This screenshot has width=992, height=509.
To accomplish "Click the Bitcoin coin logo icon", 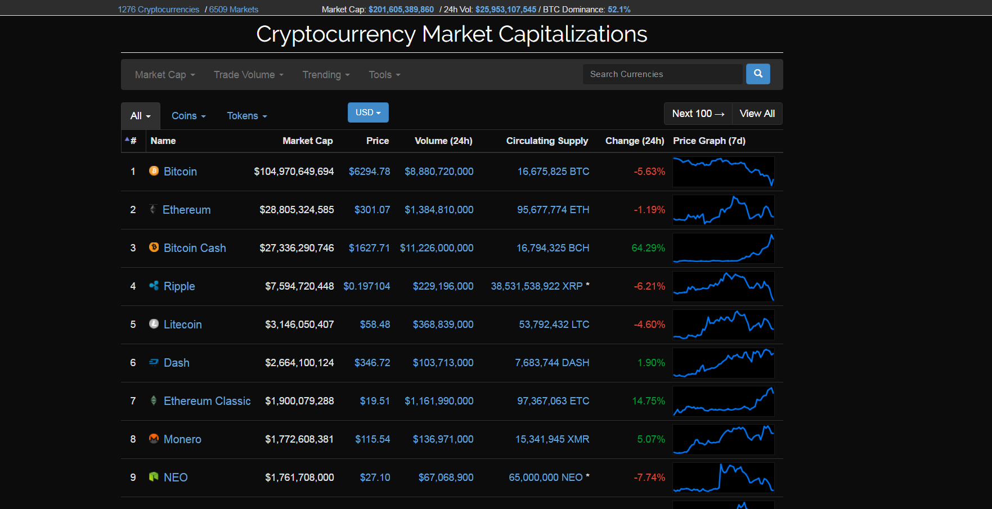I will coord(154,170).
